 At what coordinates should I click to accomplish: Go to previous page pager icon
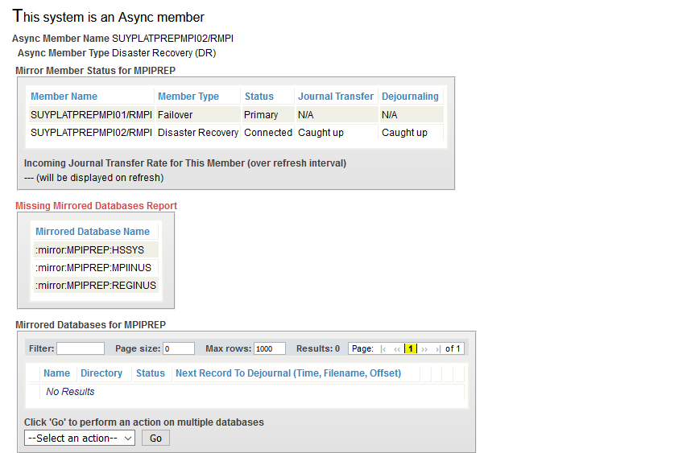(x=397, y=349)
